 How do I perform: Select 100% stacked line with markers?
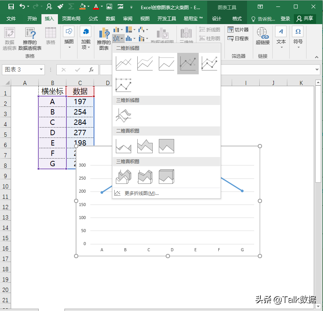coord(124,85)
